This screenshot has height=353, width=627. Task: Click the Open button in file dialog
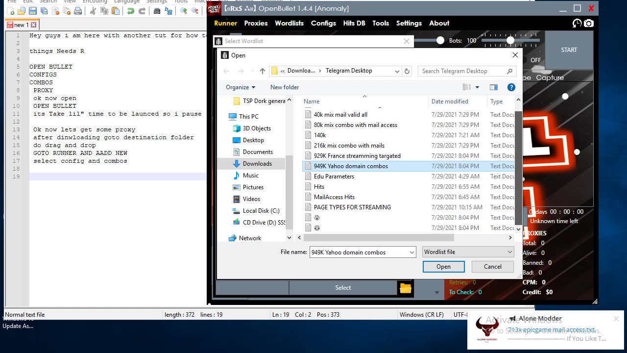[443, 267]
